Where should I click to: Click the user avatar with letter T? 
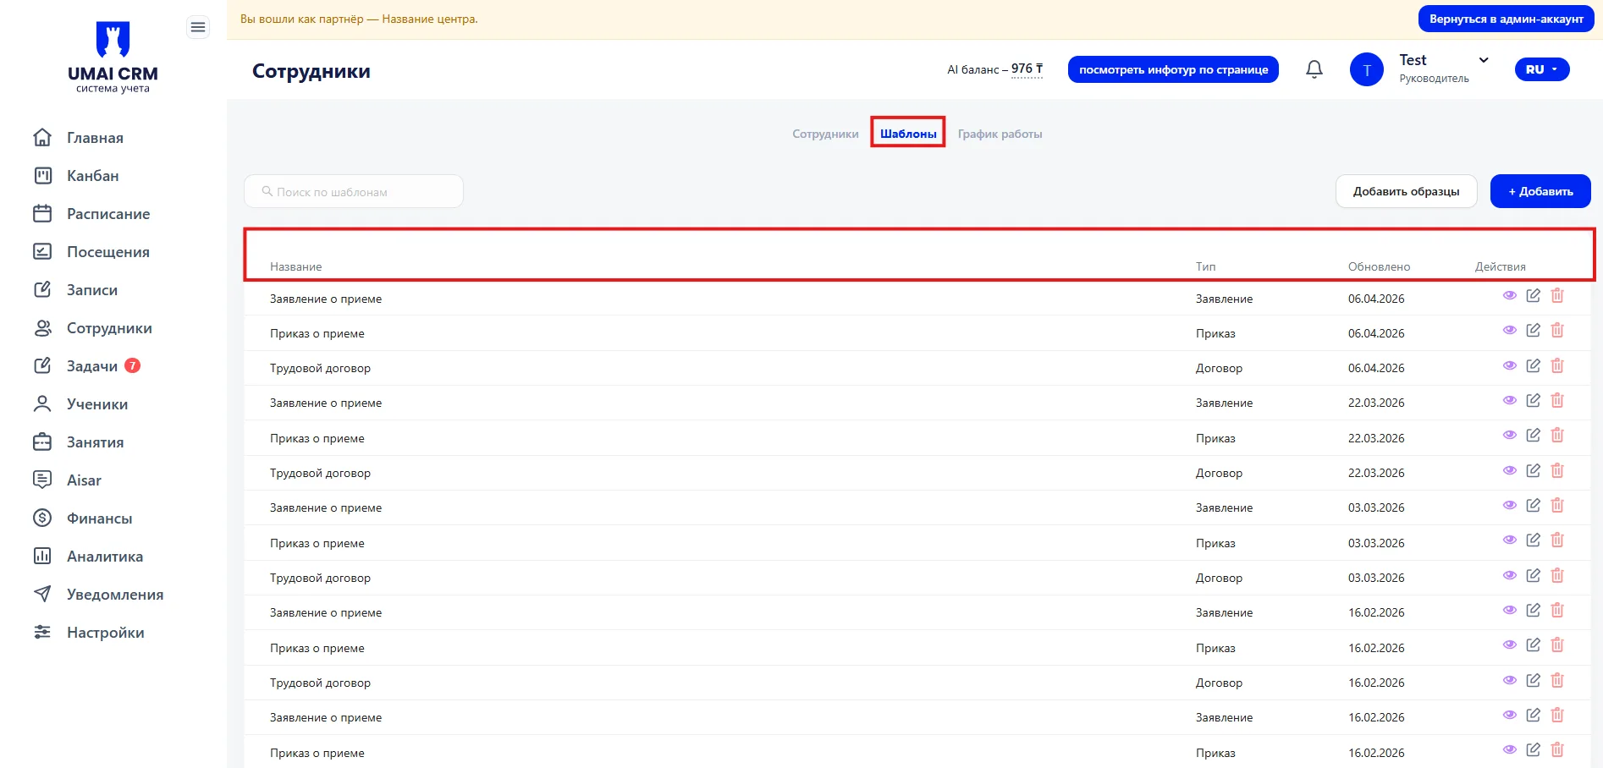1367,69
